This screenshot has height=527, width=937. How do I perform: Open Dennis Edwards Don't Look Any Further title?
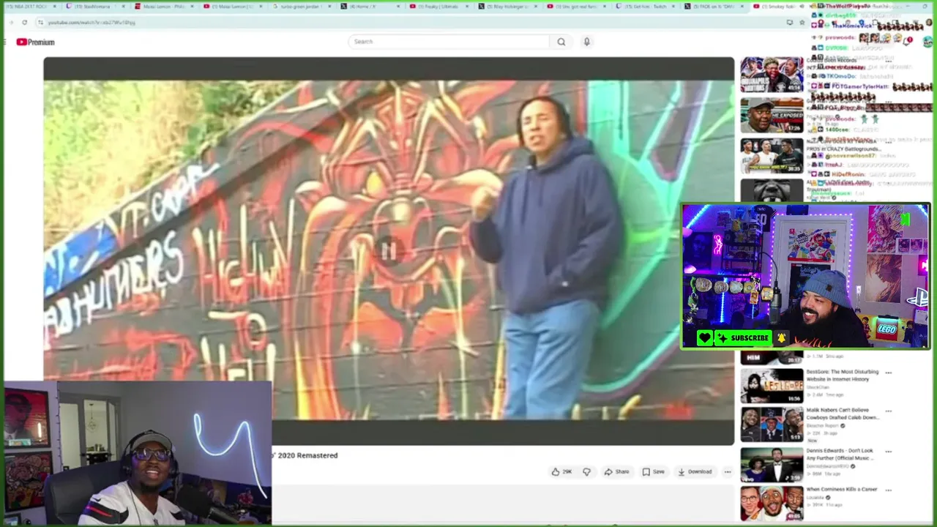click(840, 455)
